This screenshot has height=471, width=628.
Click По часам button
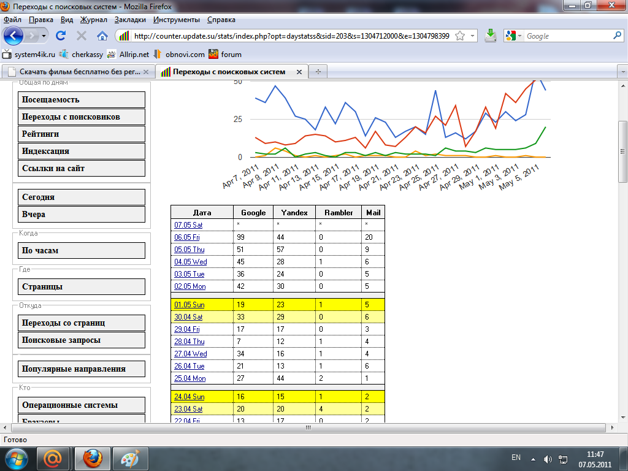click(x=82, y=250)
